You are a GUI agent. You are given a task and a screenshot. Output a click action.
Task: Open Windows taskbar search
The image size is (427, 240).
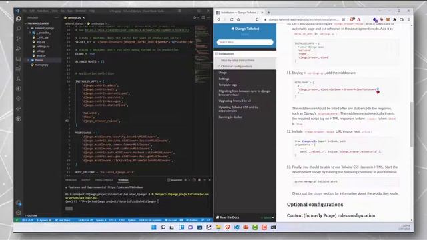click(x=163, y=227)
